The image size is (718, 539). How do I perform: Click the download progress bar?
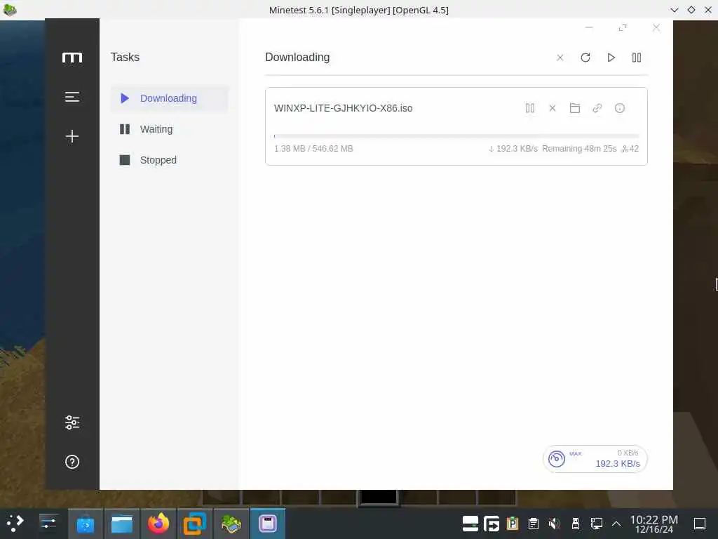click(456, 136)
